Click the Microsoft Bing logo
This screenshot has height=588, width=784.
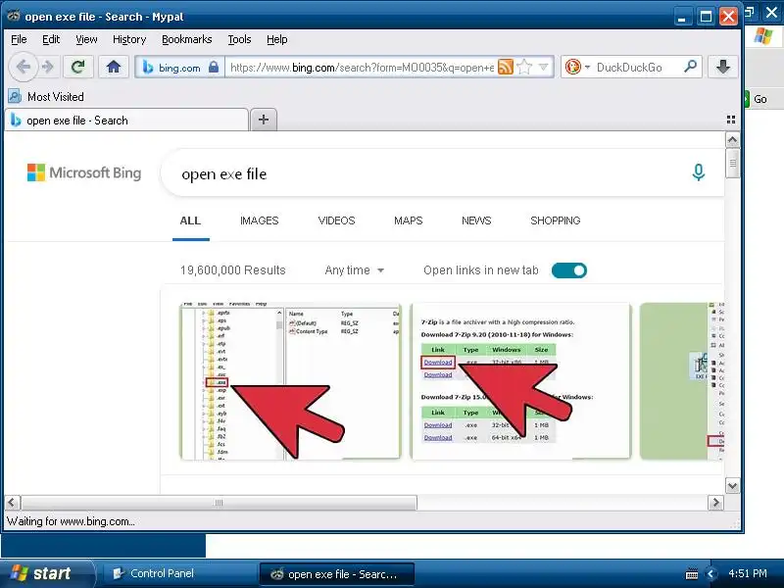[x=84, y=173]
